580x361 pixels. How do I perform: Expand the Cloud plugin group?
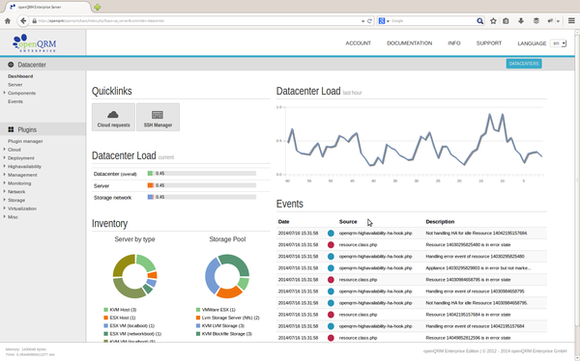click(5, 150)
